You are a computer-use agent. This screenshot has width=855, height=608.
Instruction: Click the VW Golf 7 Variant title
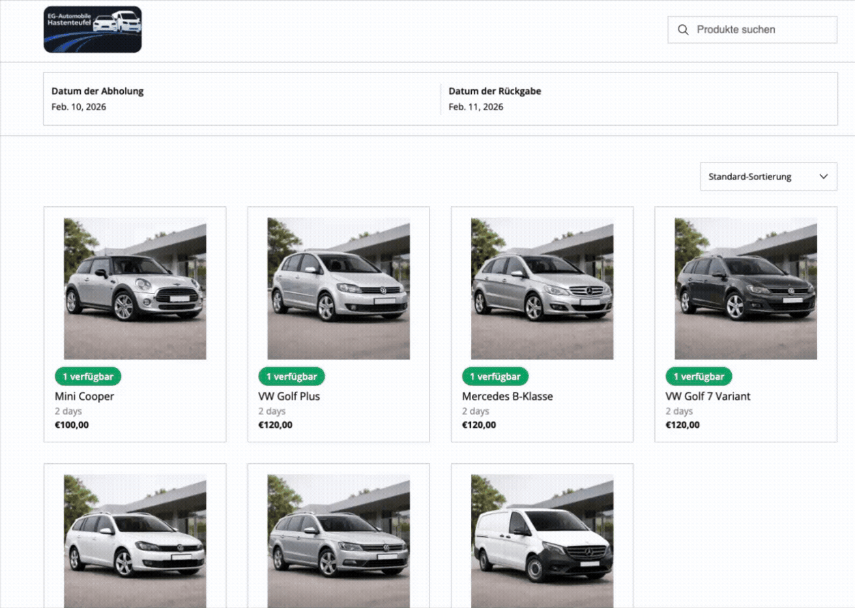[x=708, y=396]
